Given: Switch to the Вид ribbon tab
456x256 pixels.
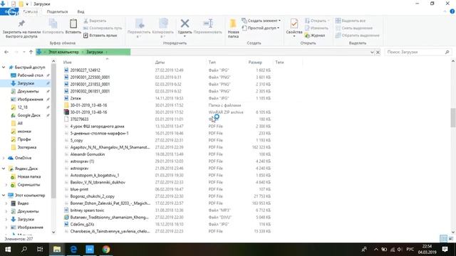Looking at the screenshot, I should pos(81,11).
